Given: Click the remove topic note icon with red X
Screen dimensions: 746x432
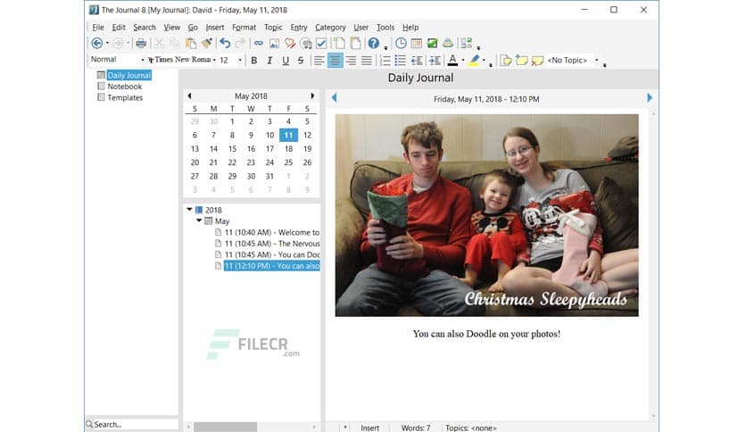Looking at the screenshot, I should (537, 61).
